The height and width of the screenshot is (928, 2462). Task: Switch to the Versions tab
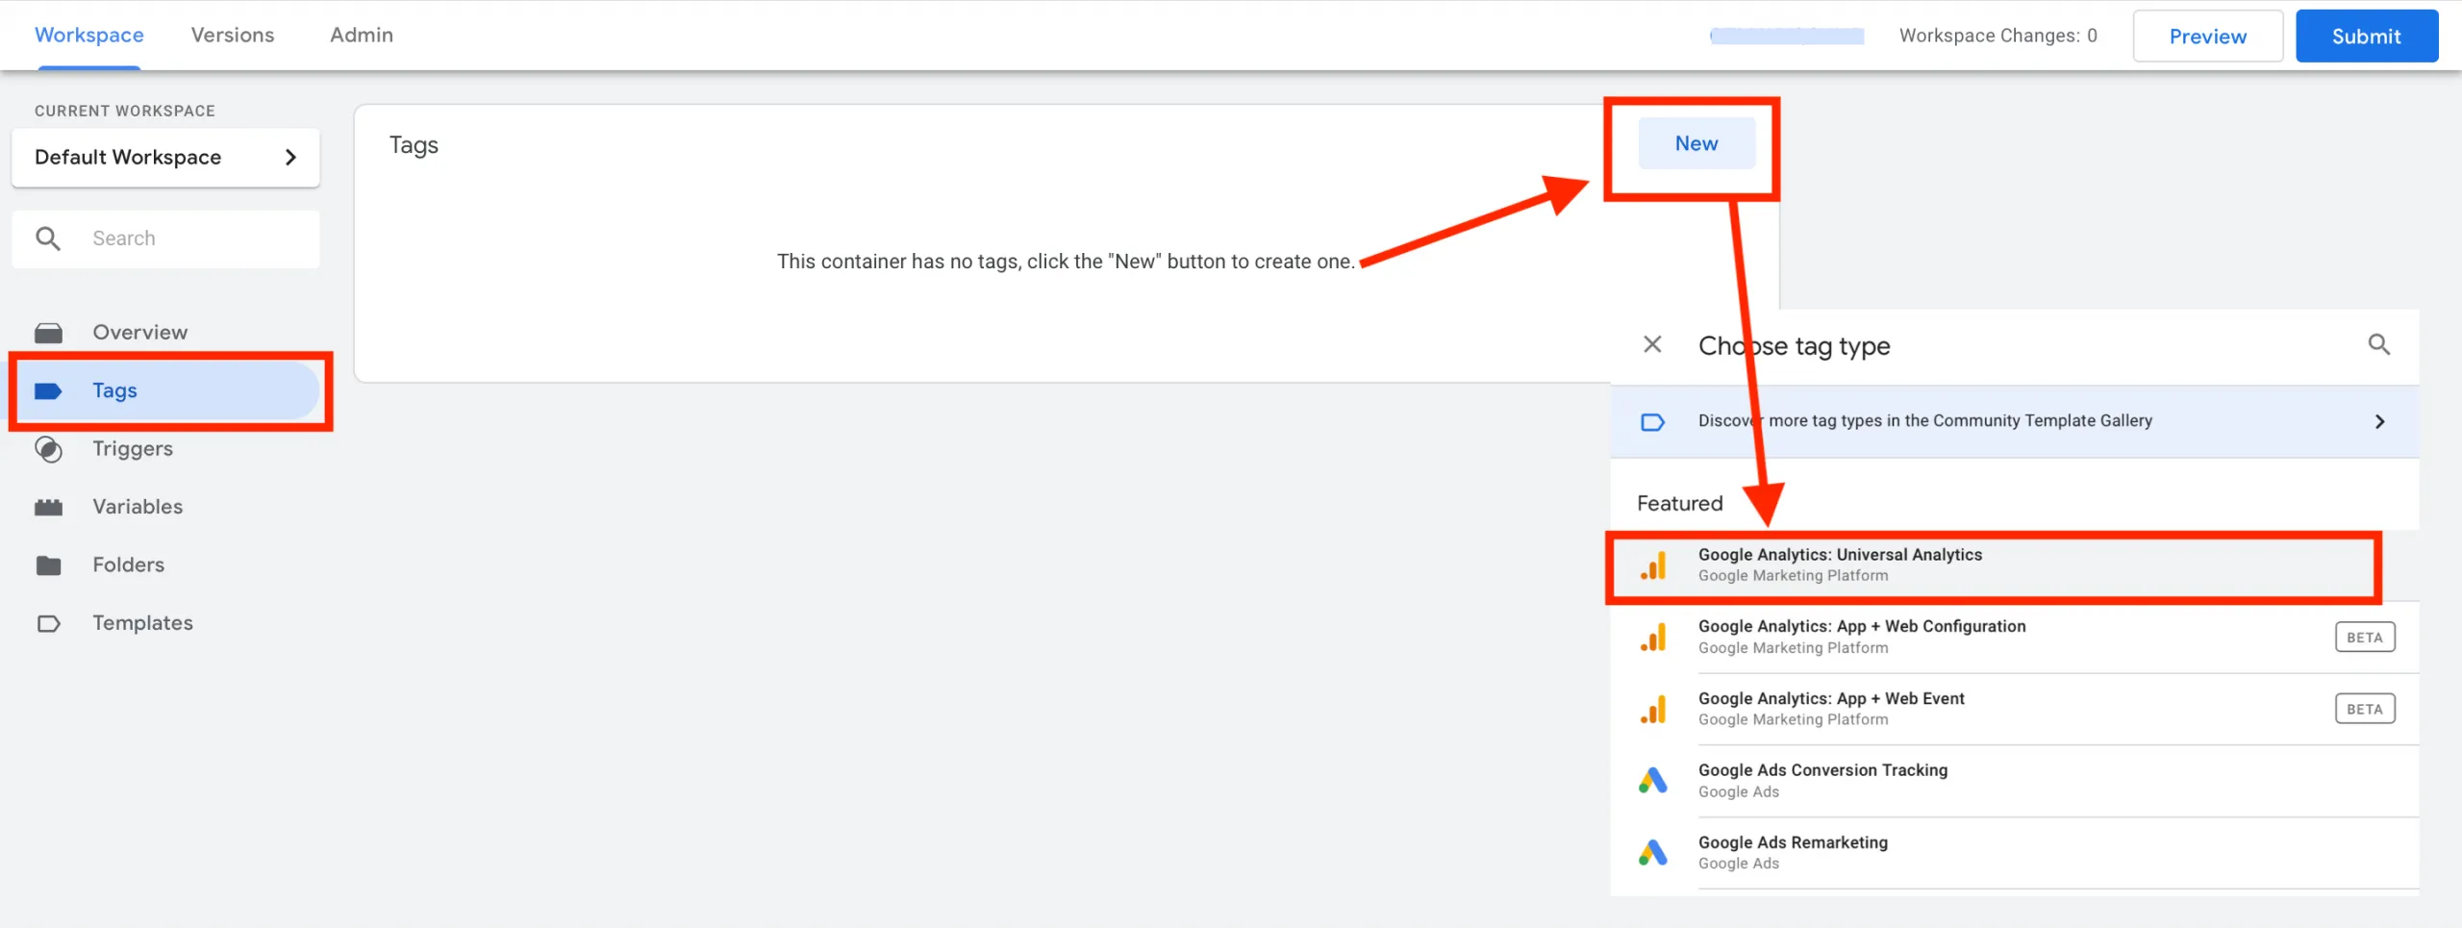233,35
